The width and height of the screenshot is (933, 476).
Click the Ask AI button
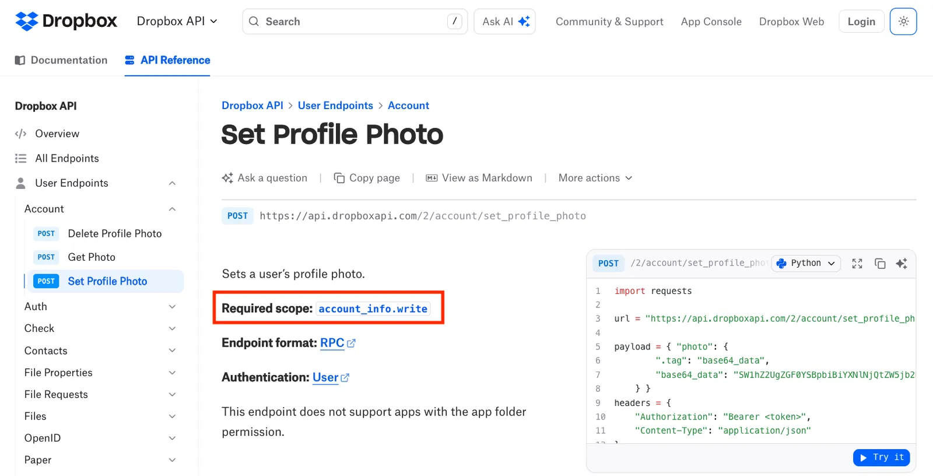coord(505,22)
